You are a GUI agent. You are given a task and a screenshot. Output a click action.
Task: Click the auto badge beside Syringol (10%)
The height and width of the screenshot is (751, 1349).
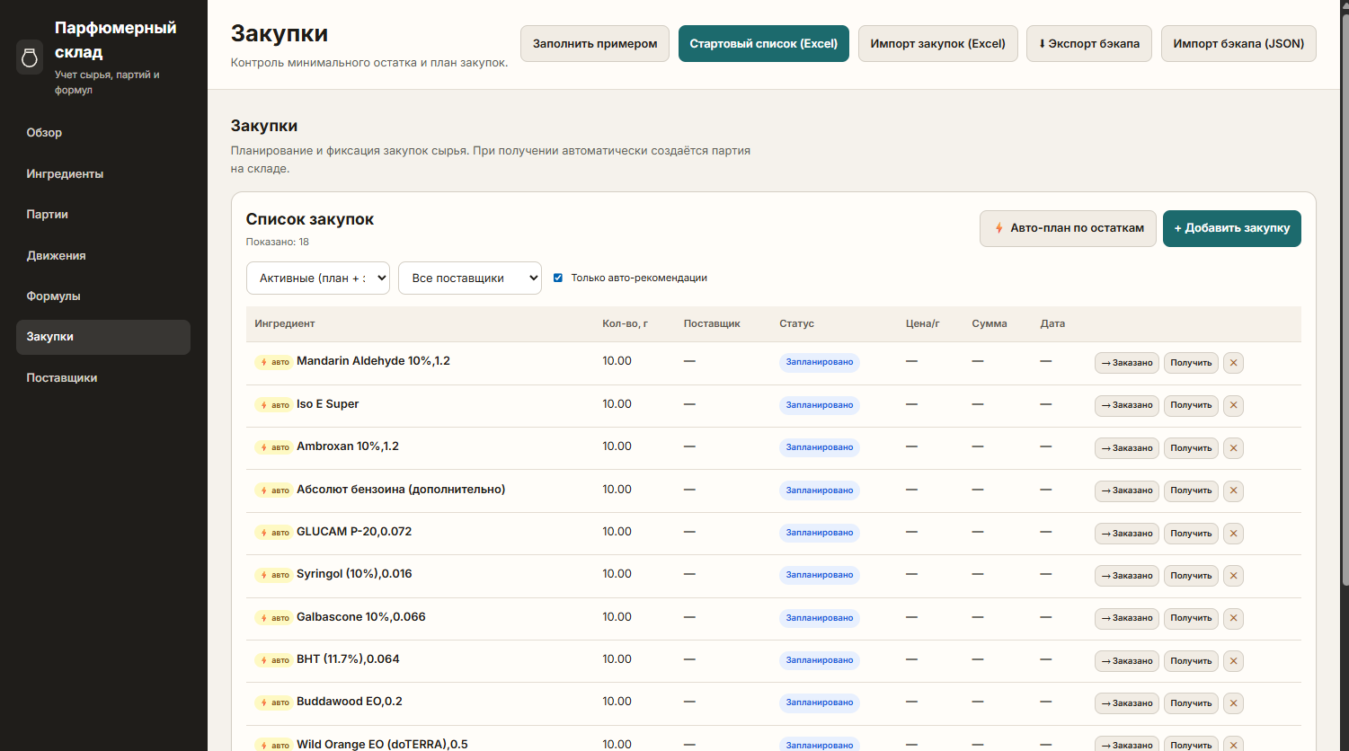coord(274,575)
